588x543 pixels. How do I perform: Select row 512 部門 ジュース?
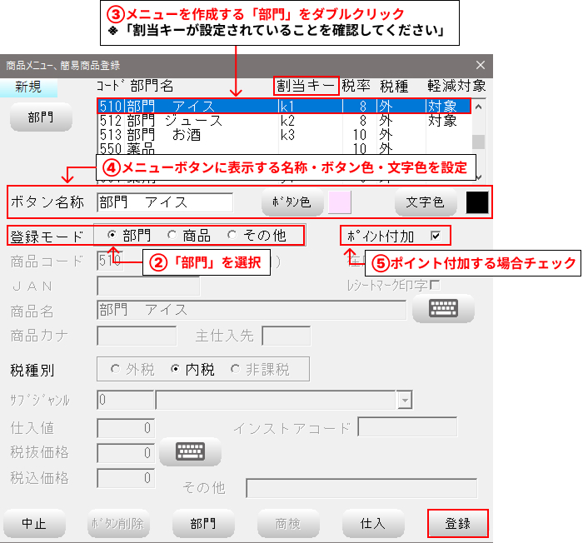pos(283,121)
